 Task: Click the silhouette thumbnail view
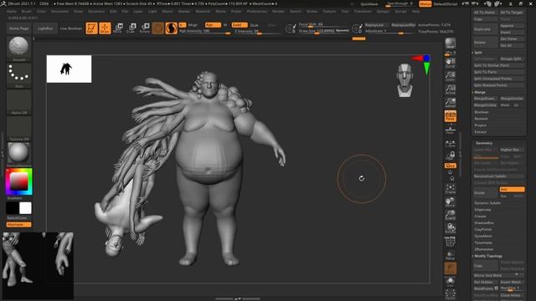(x=69, y=69)
